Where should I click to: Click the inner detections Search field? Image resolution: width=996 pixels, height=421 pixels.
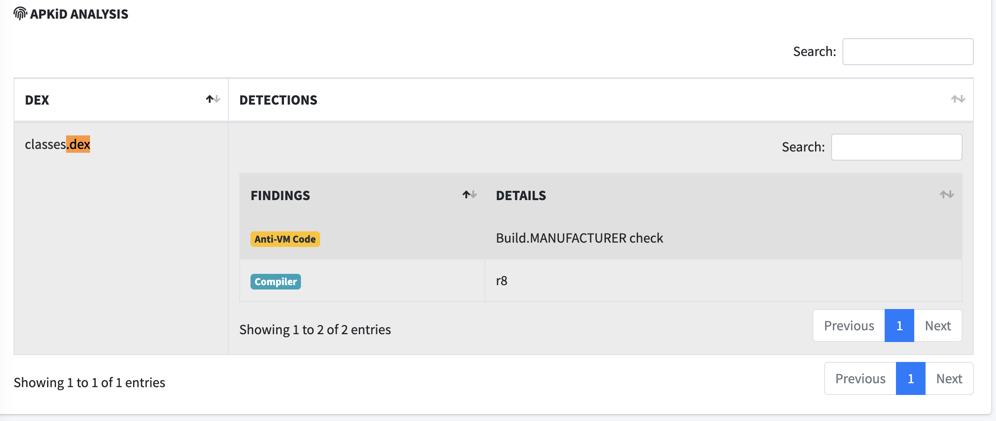896,147
